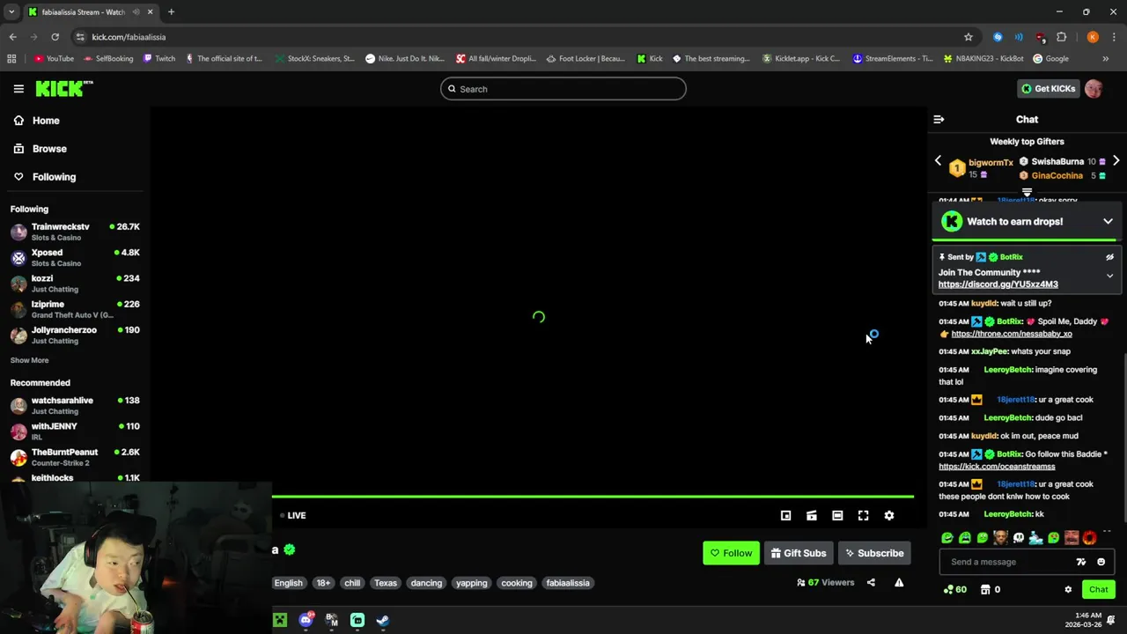The image size is (1127, 634).
Task: Open video player settings gear
Action: tap(889, 516)
